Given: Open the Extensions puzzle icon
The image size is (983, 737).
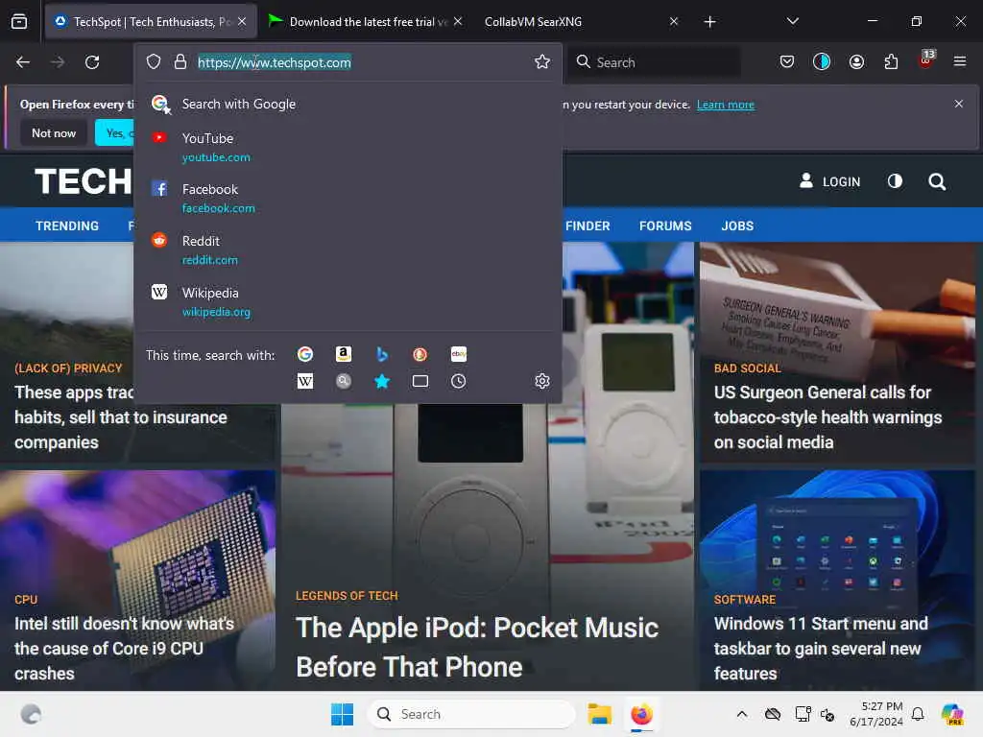Looking at the screenshot, I should click(891, 61).
